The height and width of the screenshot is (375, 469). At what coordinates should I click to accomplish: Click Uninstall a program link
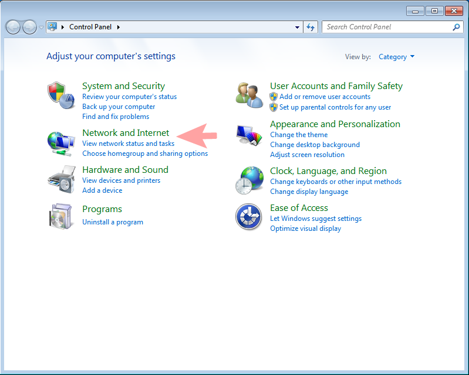point(113,222)
